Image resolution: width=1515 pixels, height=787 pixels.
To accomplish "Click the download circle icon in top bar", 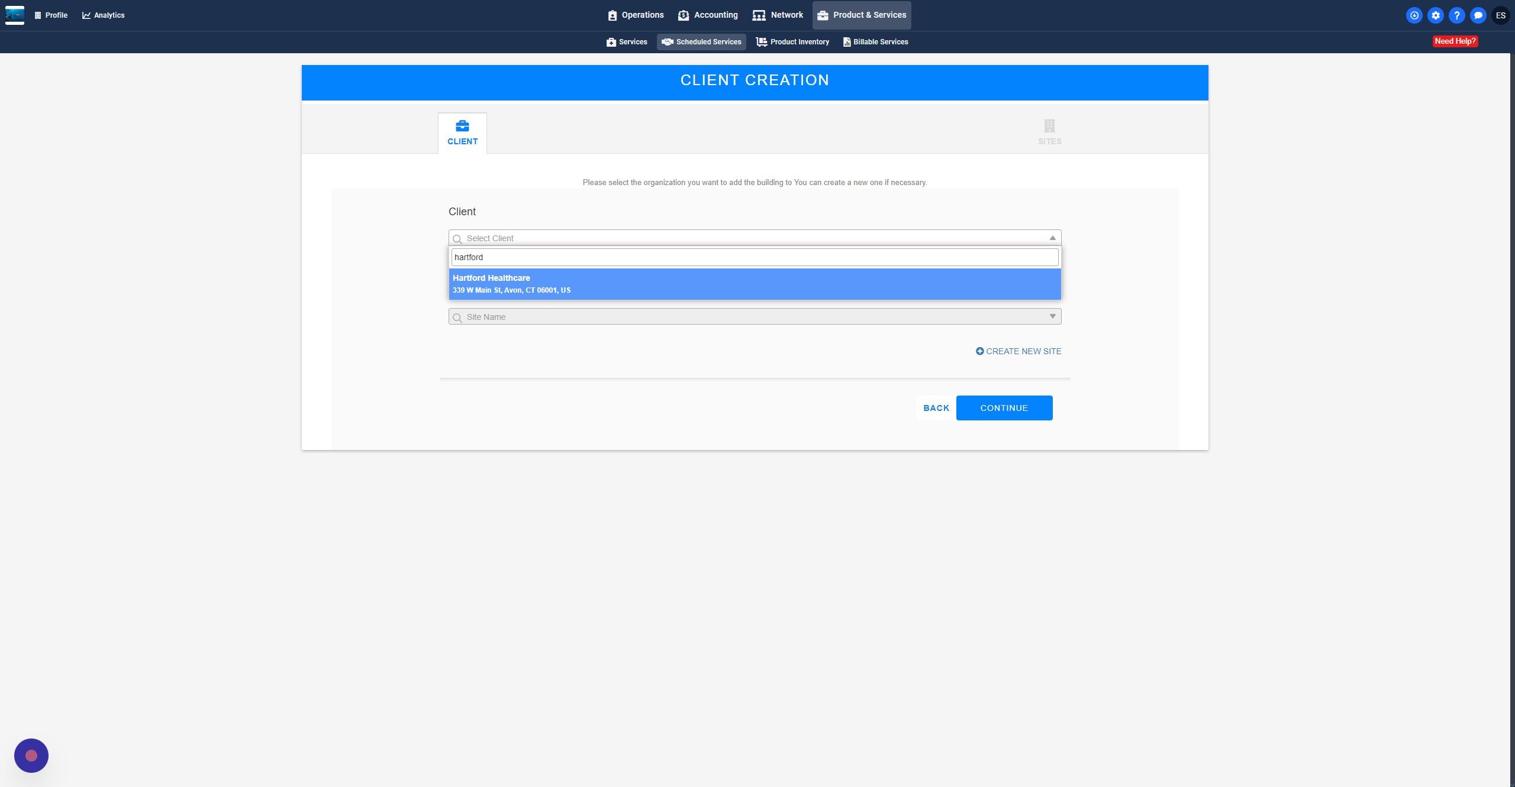I will [1414, 15].
